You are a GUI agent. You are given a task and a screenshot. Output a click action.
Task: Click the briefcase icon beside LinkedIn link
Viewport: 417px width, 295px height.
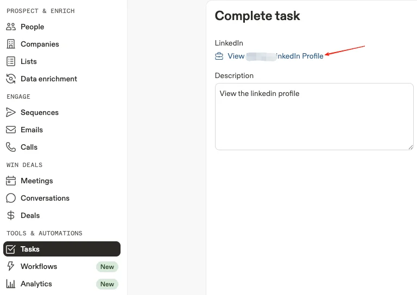click(219, 56)
